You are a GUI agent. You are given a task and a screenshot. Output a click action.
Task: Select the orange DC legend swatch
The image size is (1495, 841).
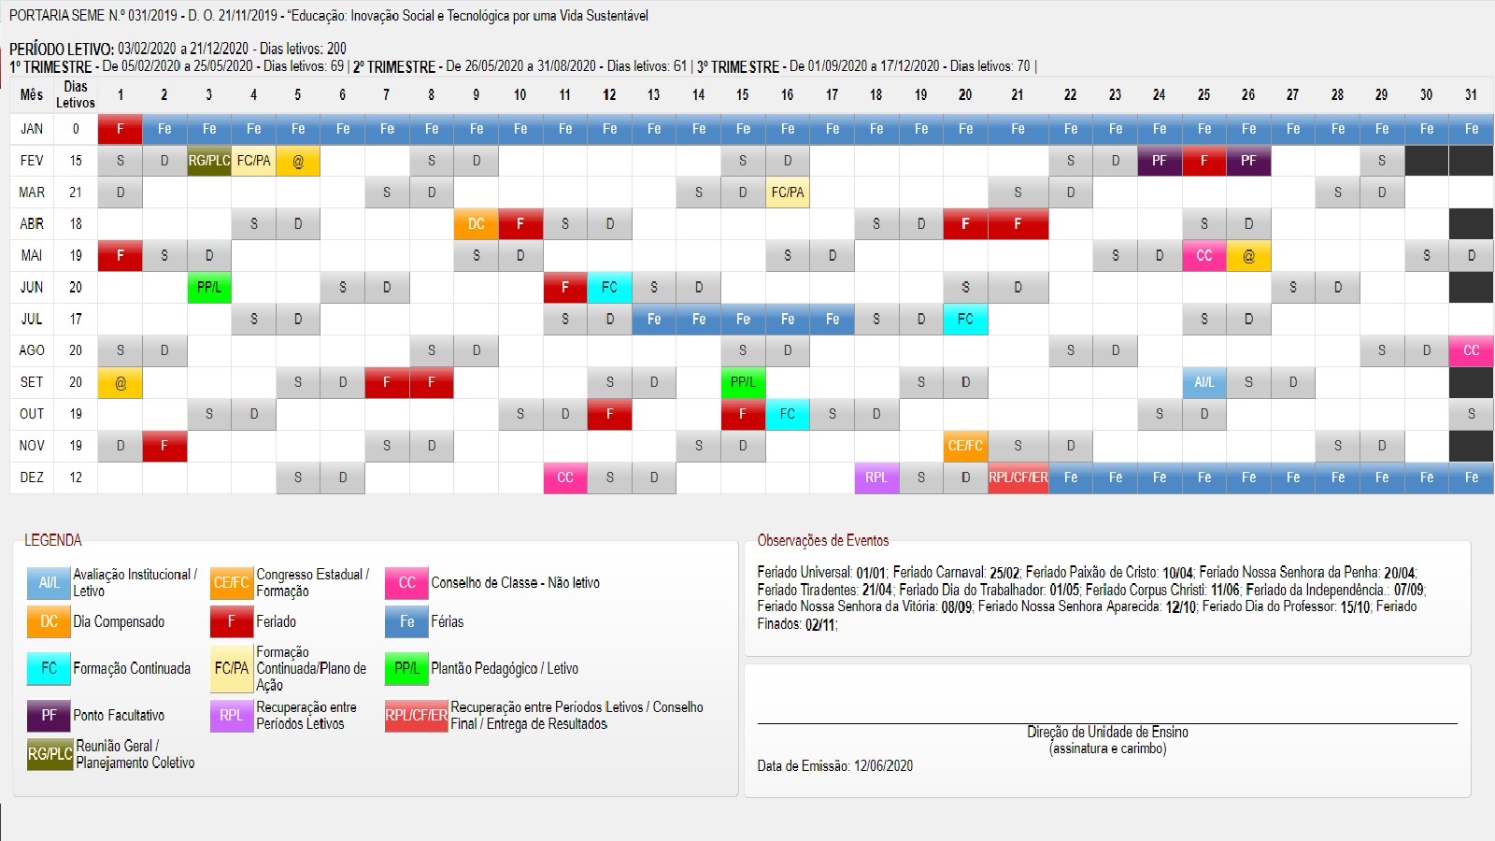click(49, 621)
